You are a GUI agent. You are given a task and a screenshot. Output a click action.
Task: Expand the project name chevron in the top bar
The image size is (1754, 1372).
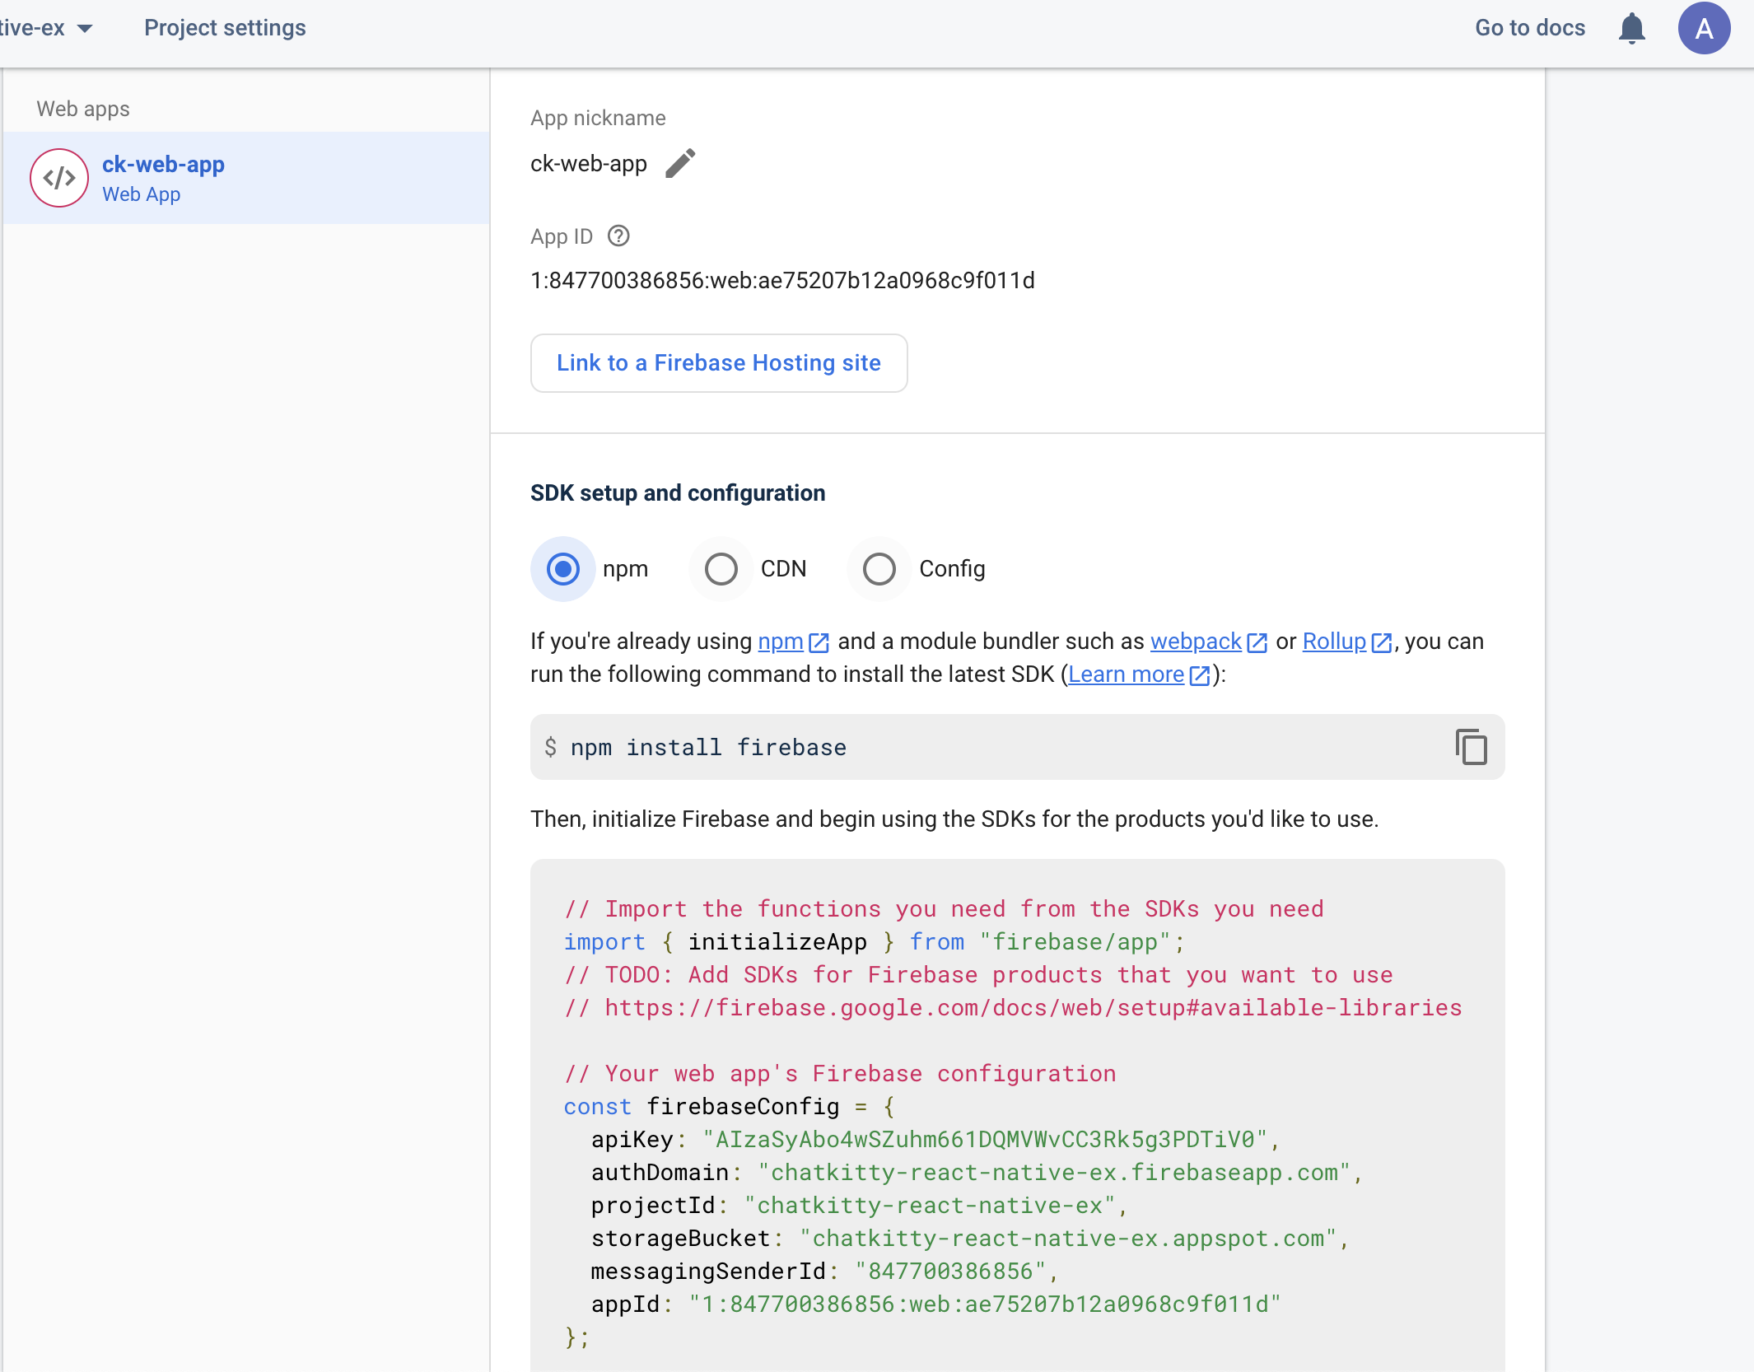point(86,27)
